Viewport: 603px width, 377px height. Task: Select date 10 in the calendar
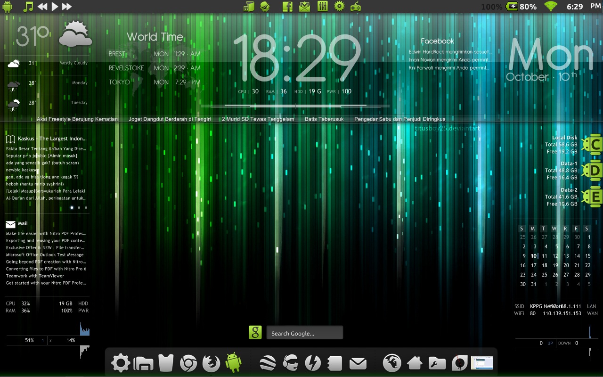pyautogui.click(x=534, y=256)
